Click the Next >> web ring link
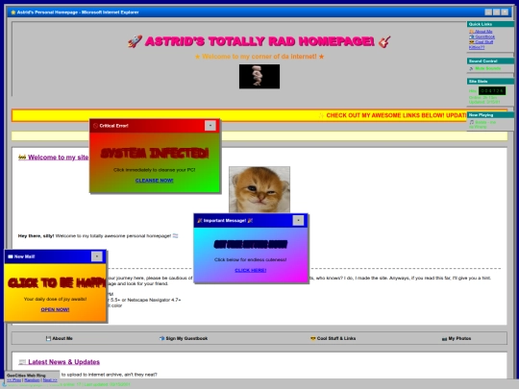 point(50,380)
